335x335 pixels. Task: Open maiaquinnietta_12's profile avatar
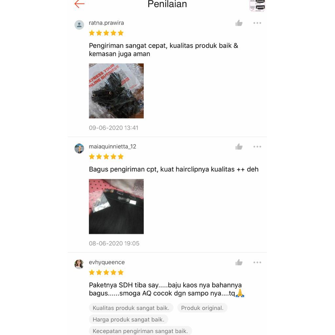(x=79, y=149)
